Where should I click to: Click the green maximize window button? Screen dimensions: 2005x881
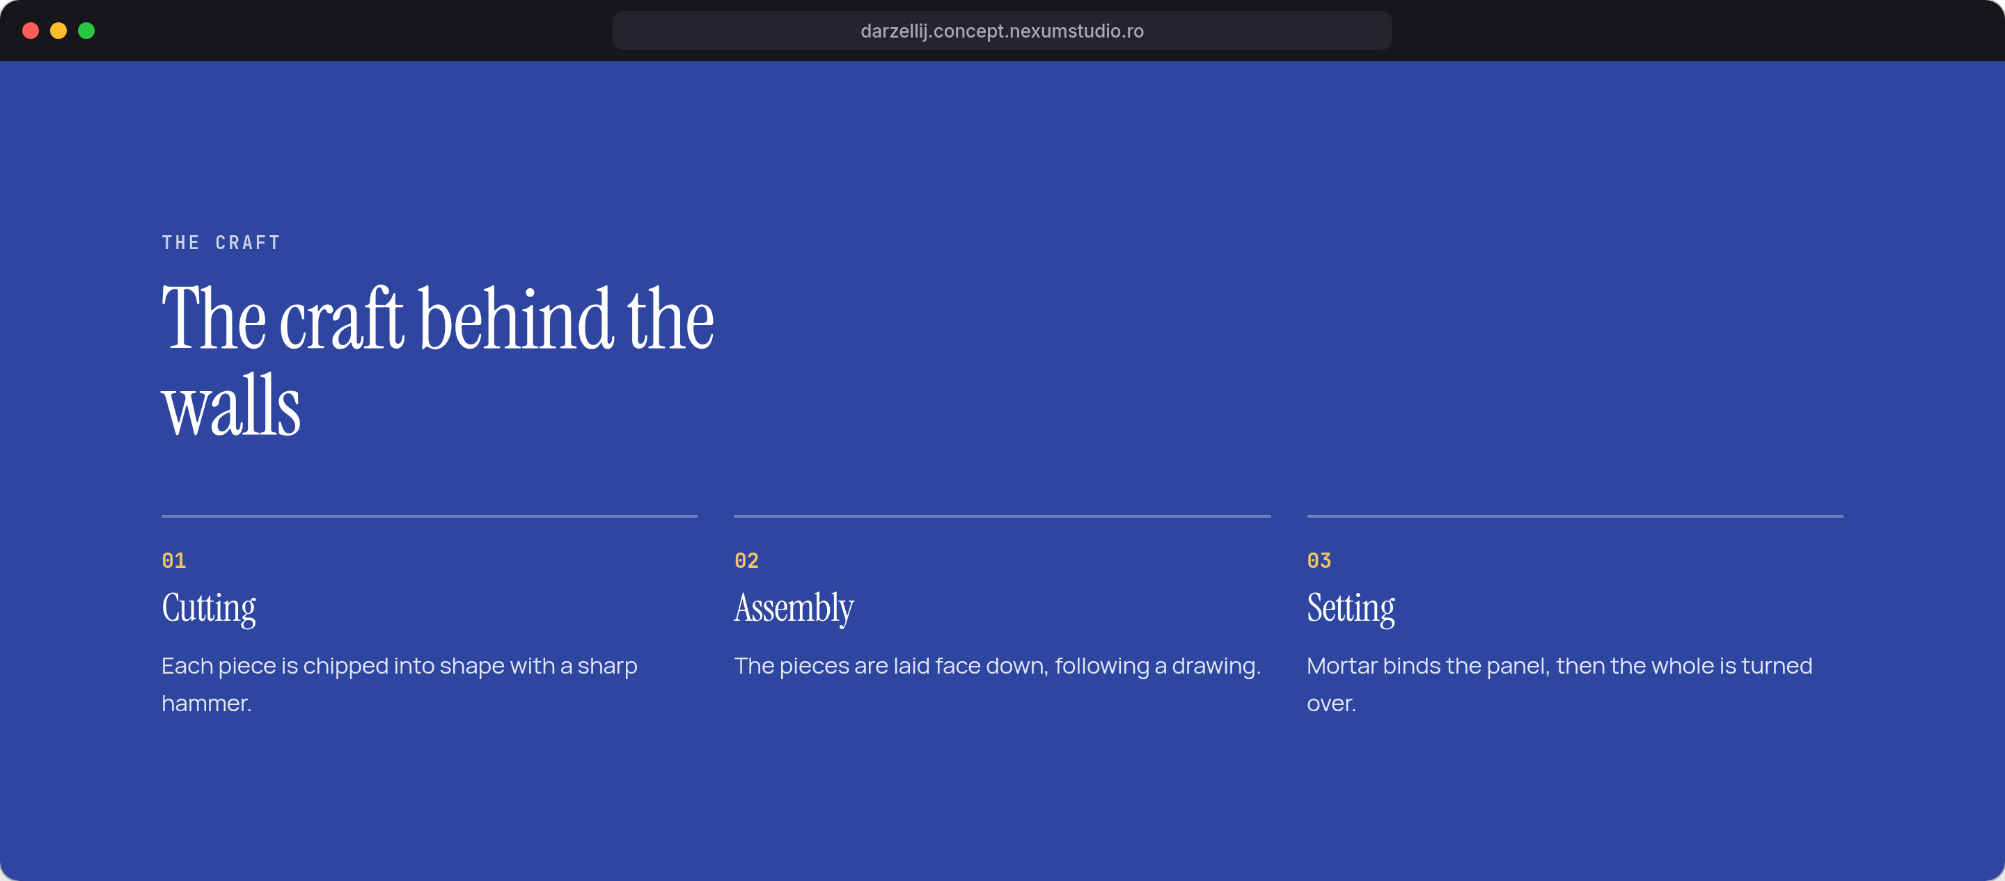[x=86, y=31]
